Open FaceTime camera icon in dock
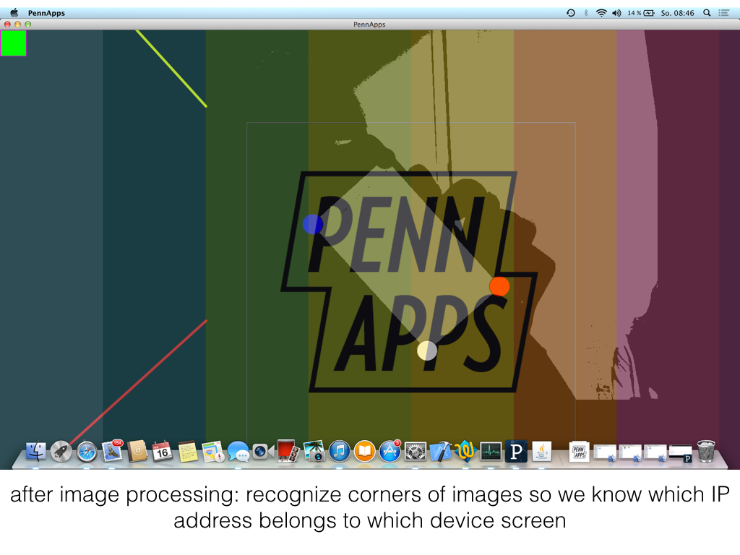Image resolution: width=740 pixels, height=555 pixels. tap(263, 452)
